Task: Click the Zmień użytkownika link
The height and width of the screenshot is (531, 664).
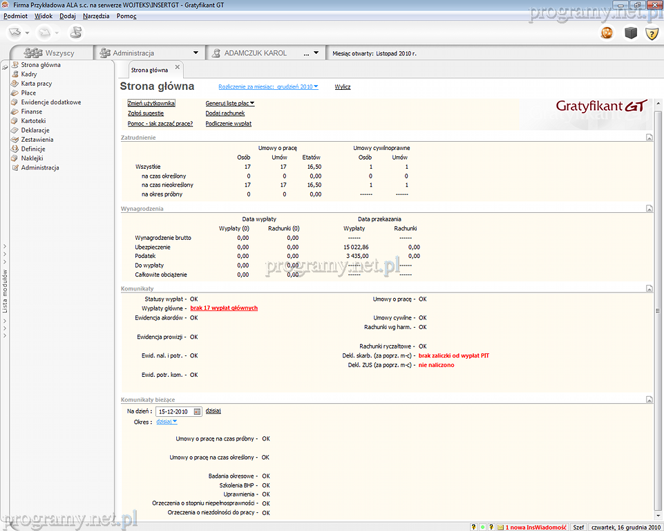Action: coord(151,103)
